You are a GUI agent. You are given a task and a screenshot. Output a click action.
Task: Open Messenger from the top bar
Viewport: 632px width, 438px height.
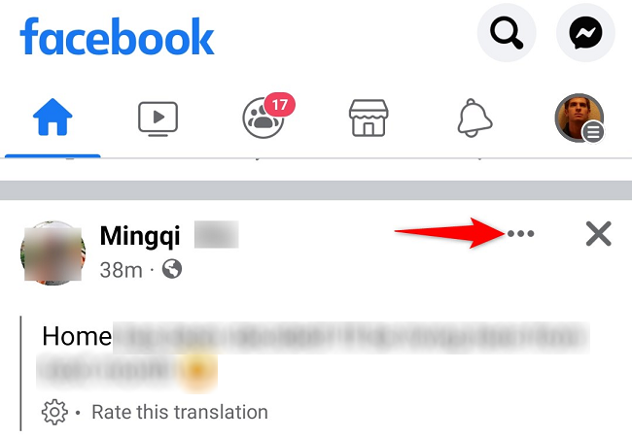585,33
